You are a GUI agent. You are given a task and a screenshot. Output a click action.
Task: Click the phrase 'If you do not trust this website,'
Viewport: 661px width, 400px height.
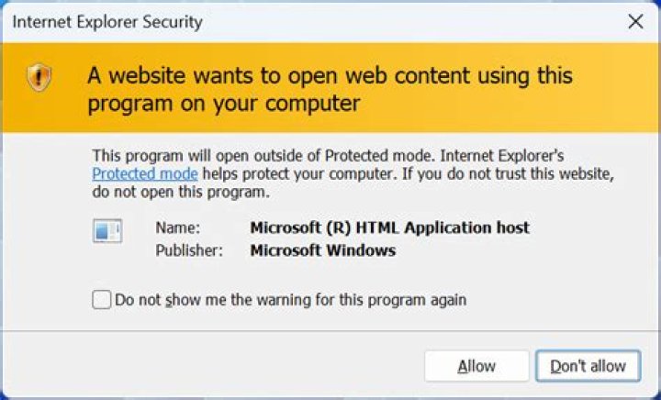[508, 174]
